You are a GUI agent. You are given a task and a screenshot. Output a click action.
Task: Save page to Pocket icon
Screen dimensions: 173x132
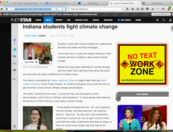[147, 9]
